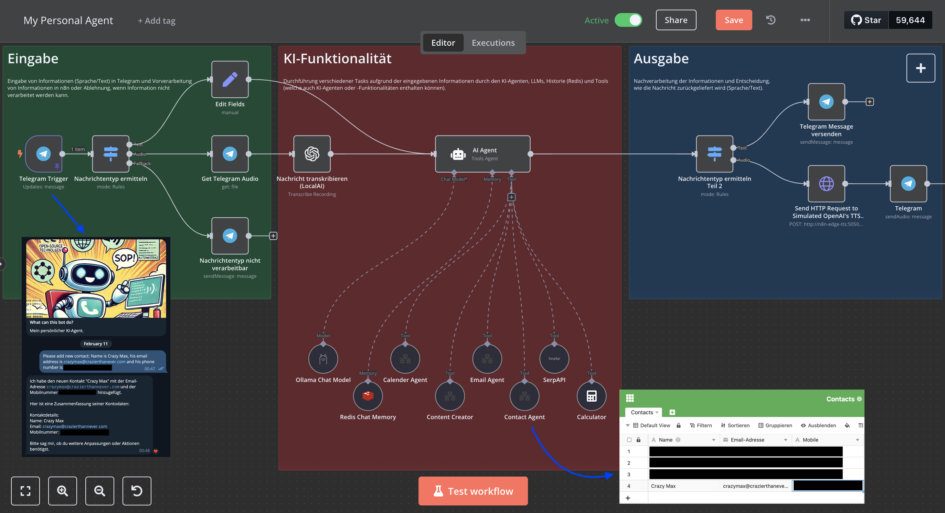Image resolution: width=945 pixels, height=513 pixels.
Task: Select the Editor tab
Action: click(x=443, y=43)
